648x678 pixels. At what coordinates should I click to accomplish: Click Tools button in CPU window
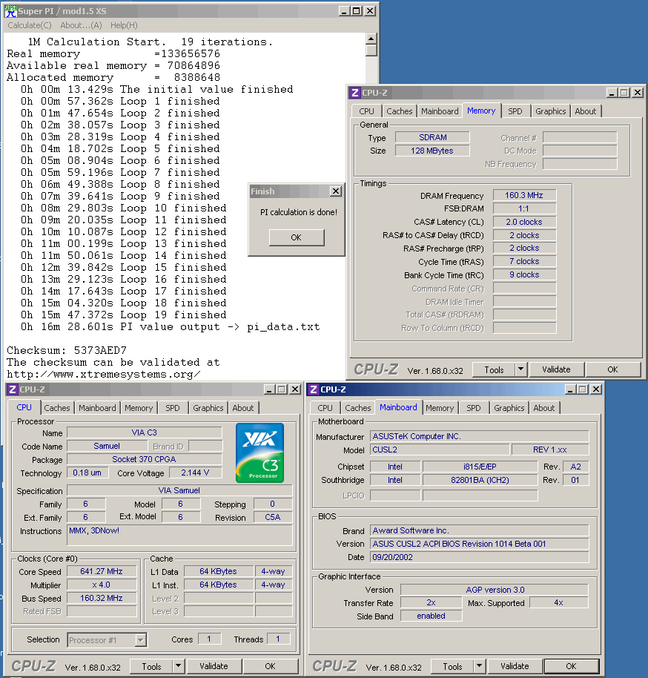coord(151,666)
